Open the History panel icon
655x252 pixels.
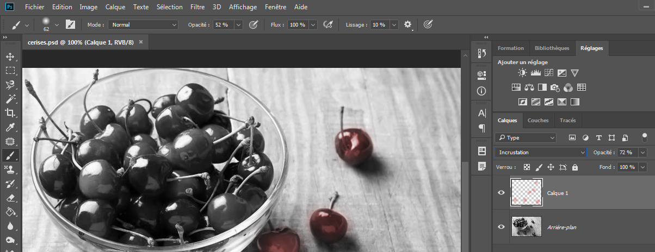(x=481, y=53)
